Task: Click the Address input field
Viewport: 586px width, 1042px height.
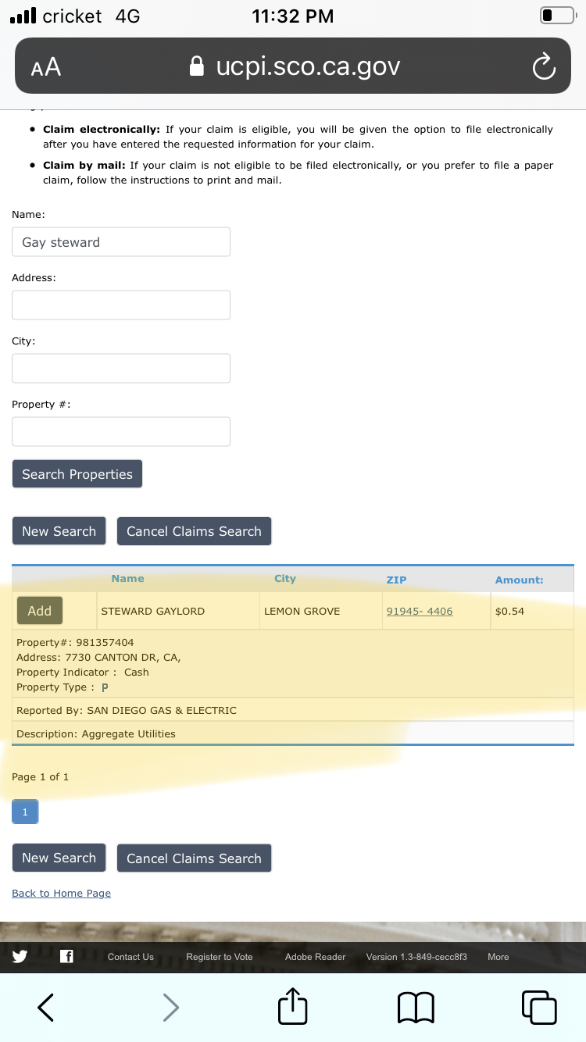Action: (121, 305)
